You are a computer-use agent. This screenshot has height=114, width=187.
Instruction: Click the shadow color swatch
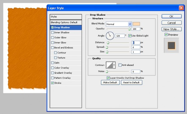pyautogui.click(x=136, y=24)
